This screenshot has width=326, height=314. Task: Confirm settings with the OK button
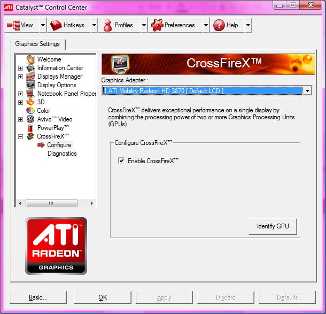(x=103, y=297)
